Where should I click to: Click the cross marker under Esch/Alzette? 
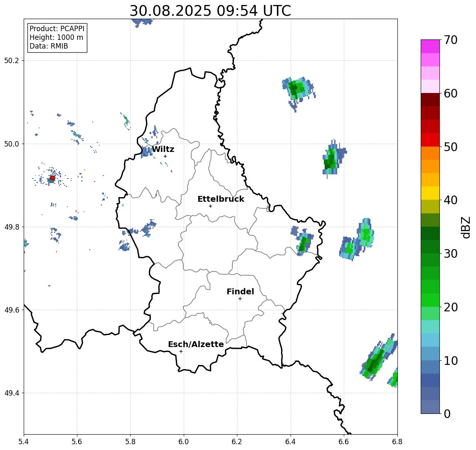(x=181, y=352)
